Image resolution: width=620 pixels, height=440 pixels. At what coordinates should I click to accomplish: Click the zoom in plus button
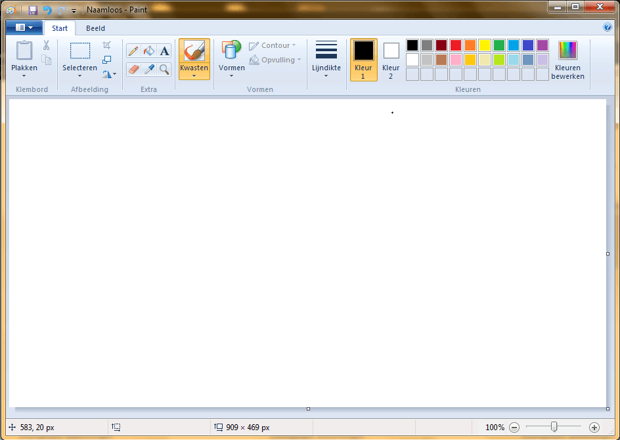click(x=594, y=428)
